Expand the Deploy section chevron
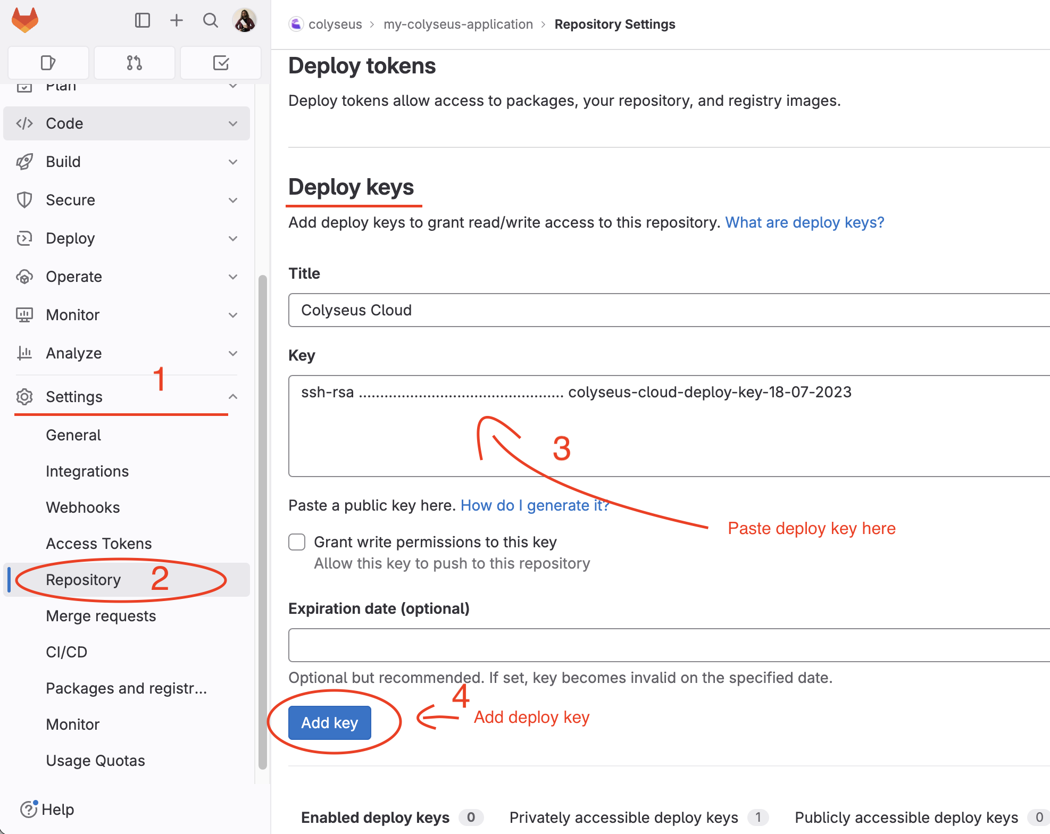 click(233, 238)
